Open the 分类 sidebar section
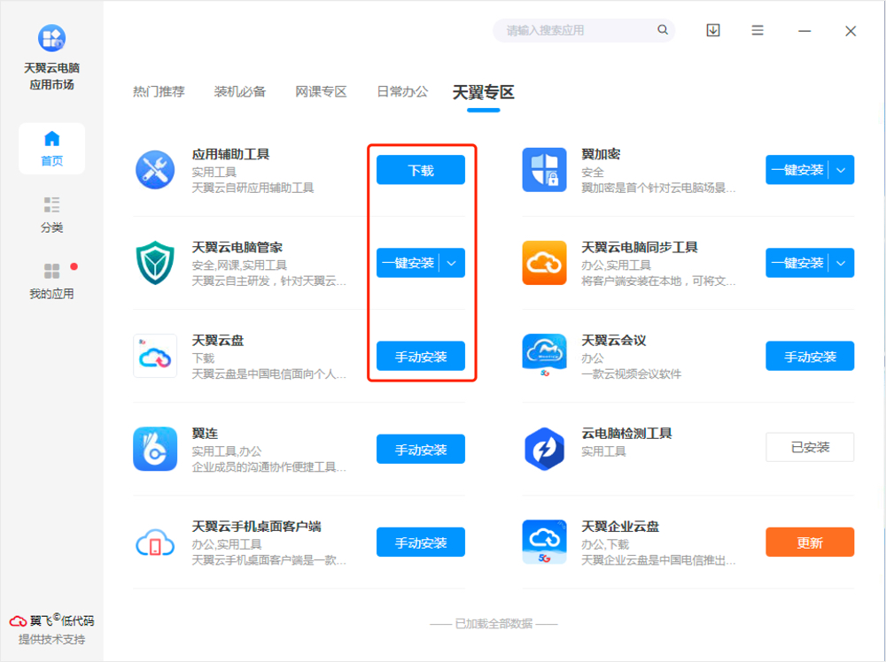Viewport: 886px width, 662px height. [51, 214]
